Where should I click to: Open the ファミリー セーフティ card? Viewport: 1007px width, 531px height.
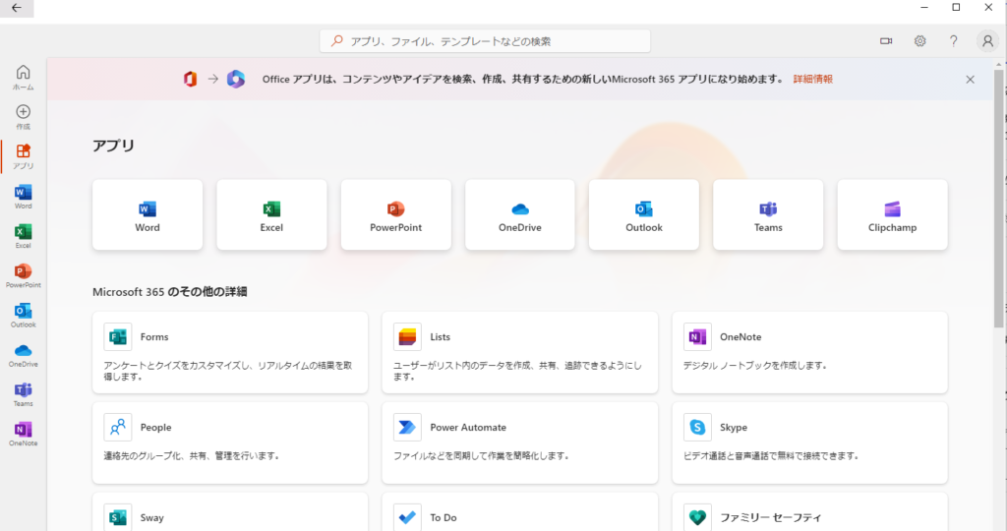809,512
